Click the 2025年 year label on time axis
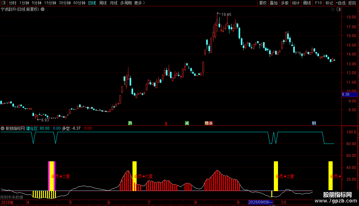 coord(7,202)
